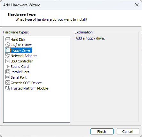Choose the CD/DVD Drive text entry
Image resolution: width=142 pixels, height=137 pixels.
[x=21, y=45]
